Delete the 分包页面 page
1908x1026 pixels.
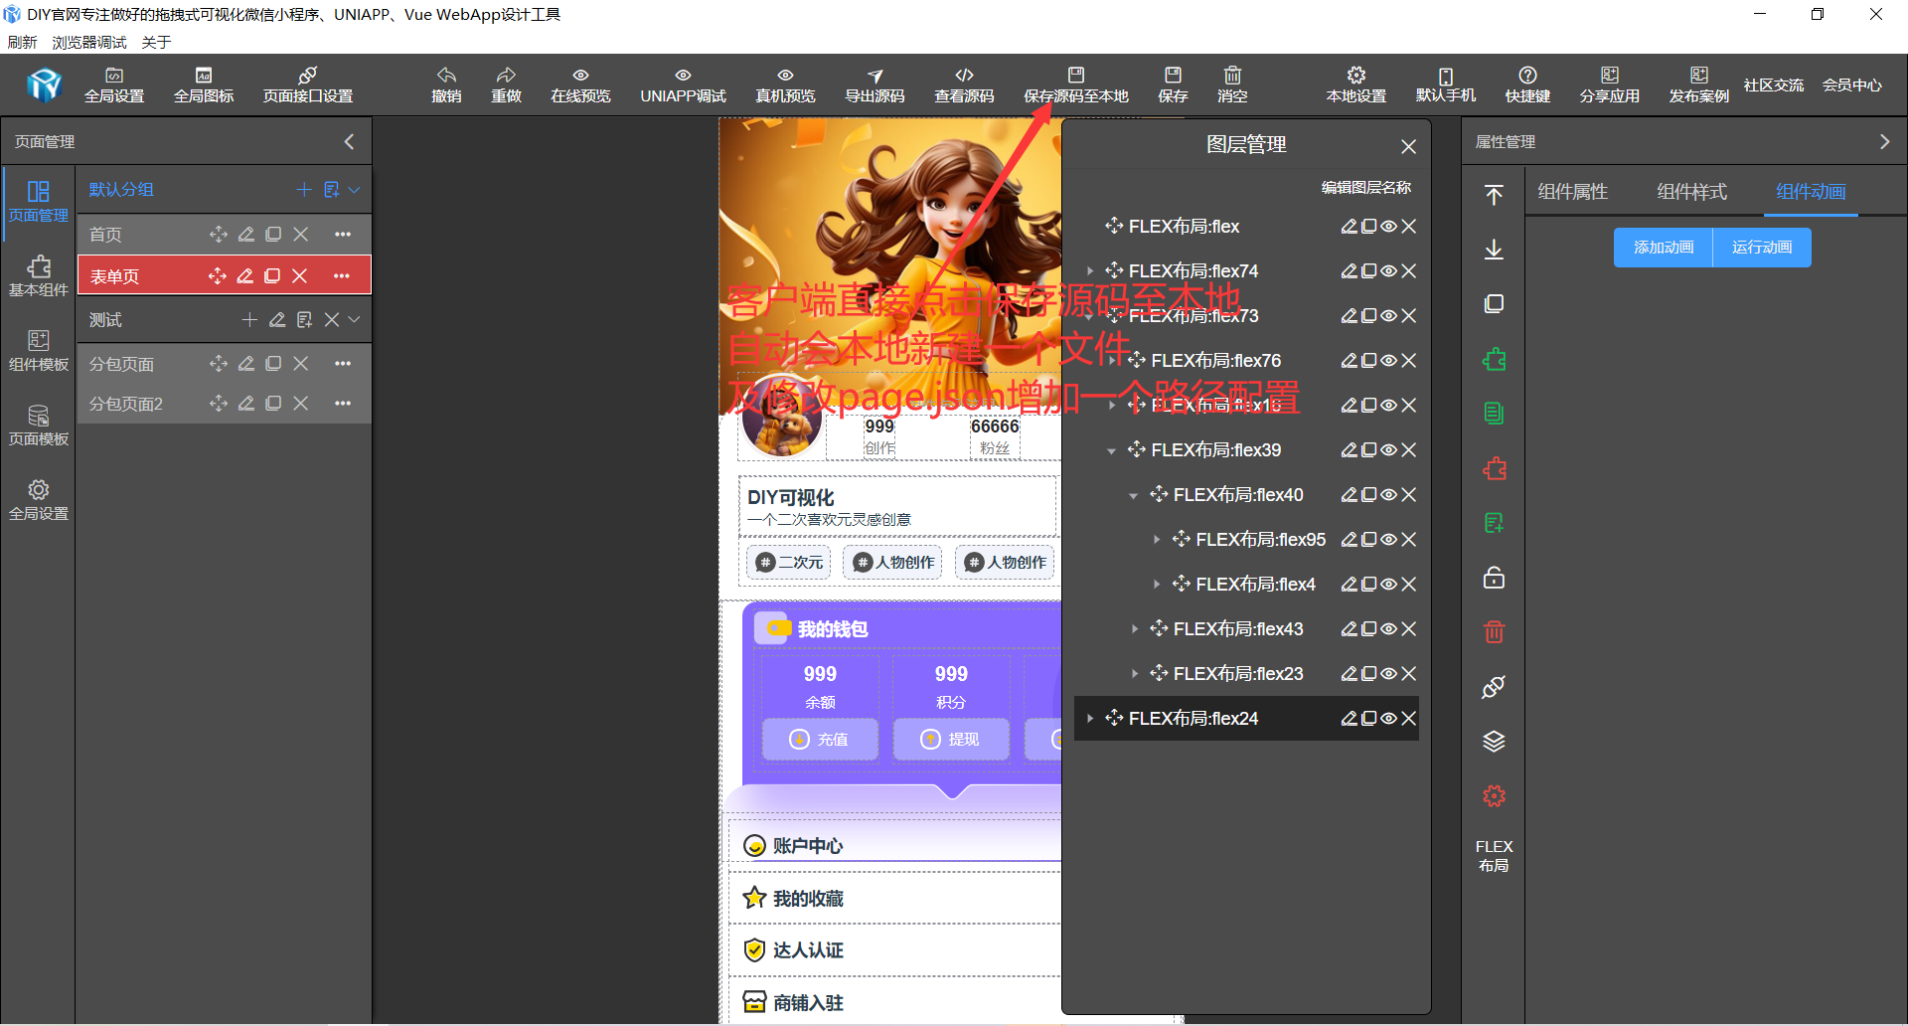click(300, 363)
